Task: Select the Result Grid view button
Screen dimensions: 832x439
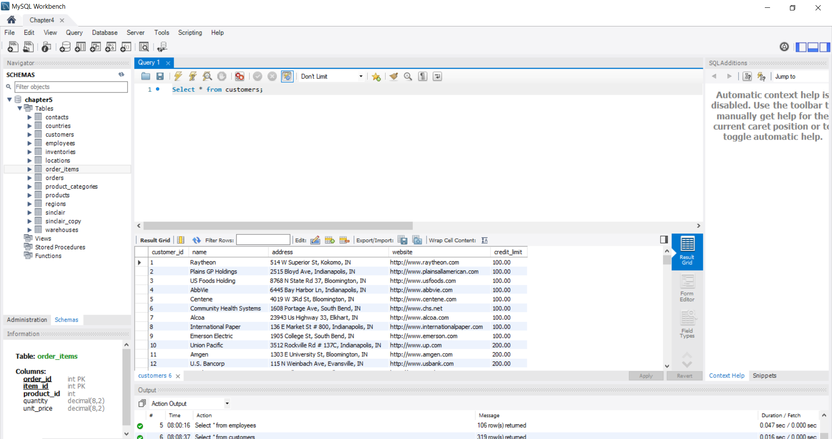Action: [x=687, y=251]
